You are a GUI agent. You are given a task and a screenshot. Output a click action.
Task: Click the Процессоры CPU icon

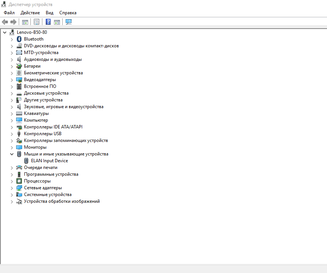[19, 181]
